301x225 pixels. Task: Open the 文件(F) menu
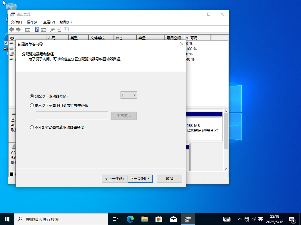(16, 22)
